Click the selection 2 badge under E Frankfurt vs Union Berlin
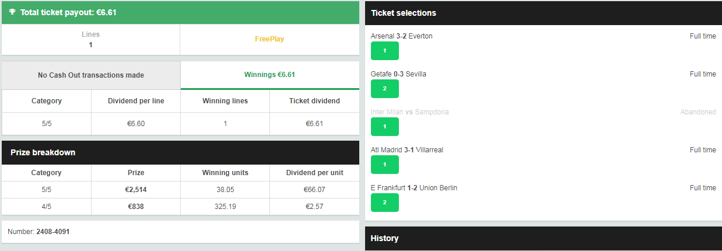This screenshot has height=251, width=722. [384, 203]
